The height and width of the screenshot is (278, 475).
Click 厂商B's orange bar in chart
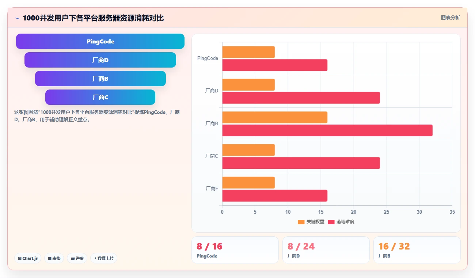tap(275, 117)
